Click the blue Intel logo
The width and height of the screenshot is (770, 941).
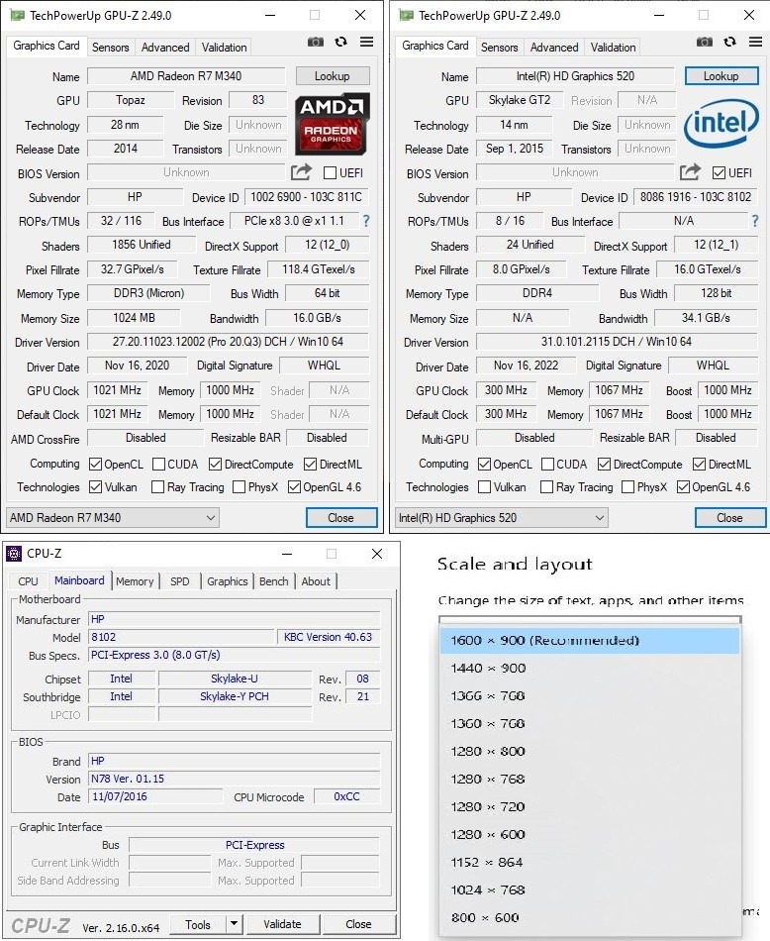[x=722, y=122]
